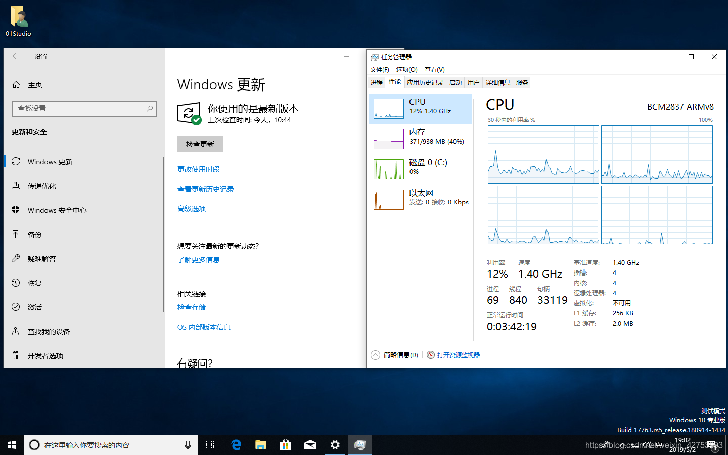This screenshot has height=455, width=728.
Task: Select the 内存 memory thumbnail in Task Manager
Action: pyautogui.click(x=389, y=139)
